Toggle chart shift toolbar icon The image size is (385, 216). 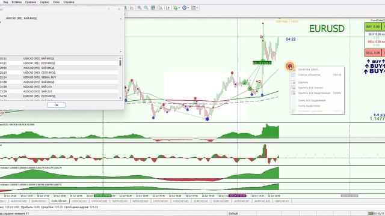click(168, 8)
